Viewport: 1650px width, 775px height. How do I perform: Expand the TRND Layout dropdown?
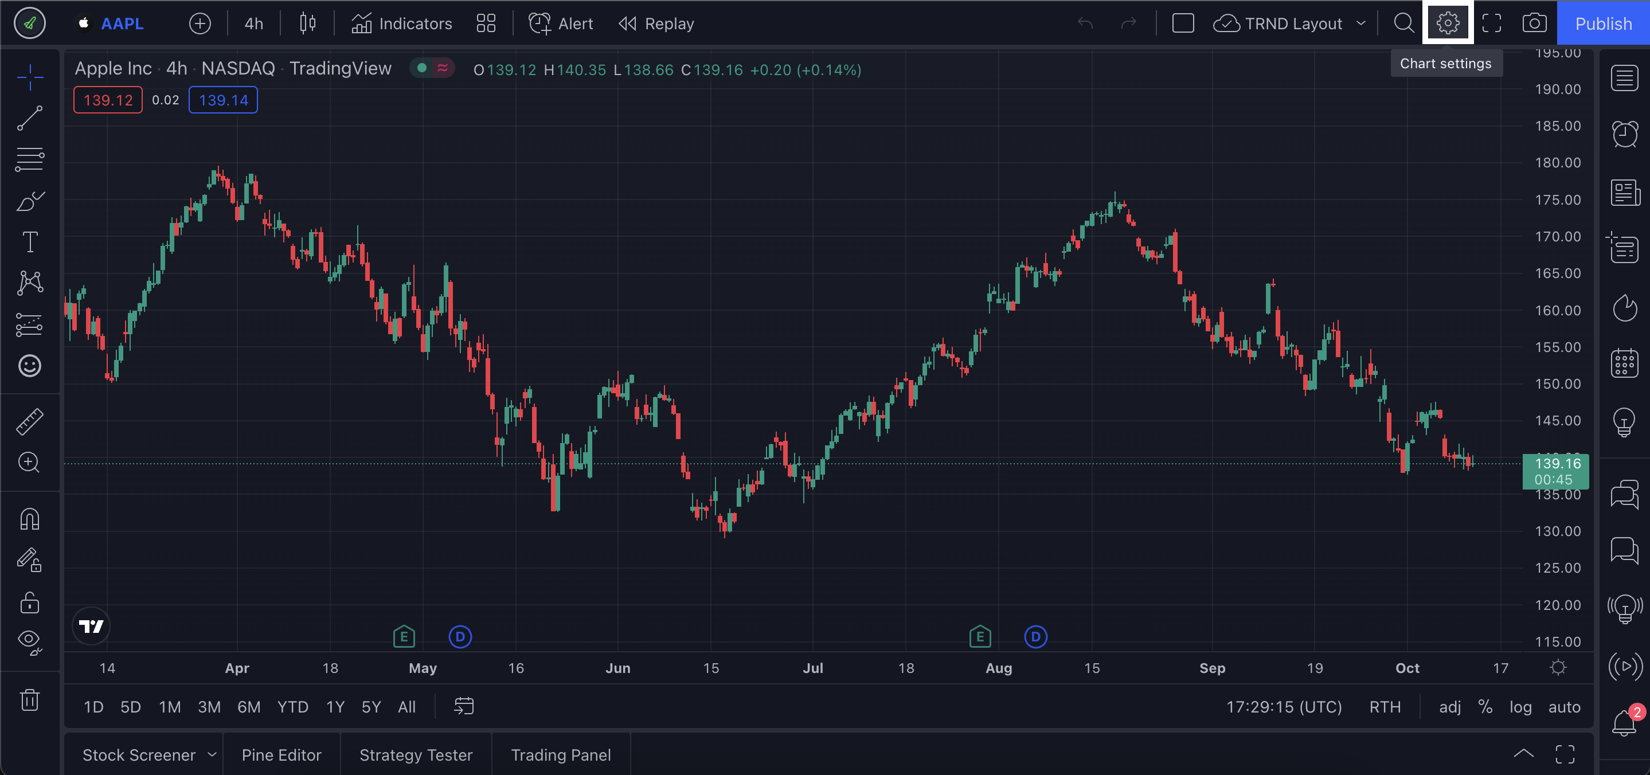1360,24
